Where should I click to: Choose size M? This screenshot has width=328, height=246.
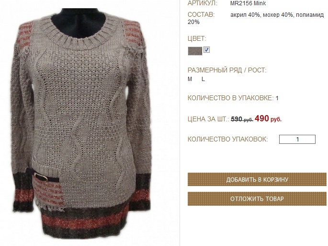point(190,79)
